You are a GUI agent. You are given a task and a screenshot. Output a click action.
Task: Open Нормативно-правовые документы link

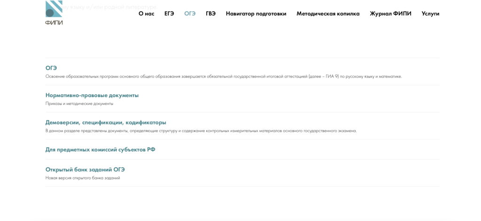tap(92, 95)
